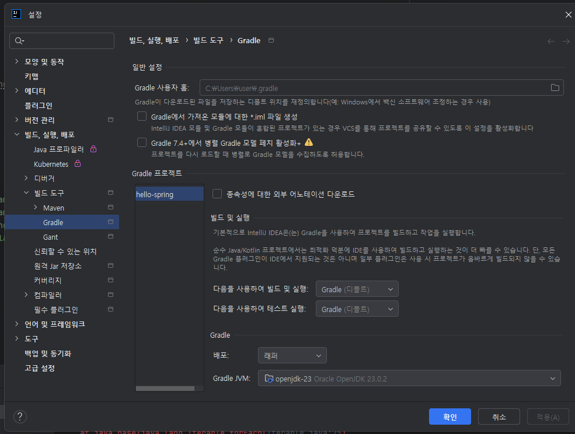Click the lock icon beside Kubernetes
The image size is (575, 434).
pos(78,163)
